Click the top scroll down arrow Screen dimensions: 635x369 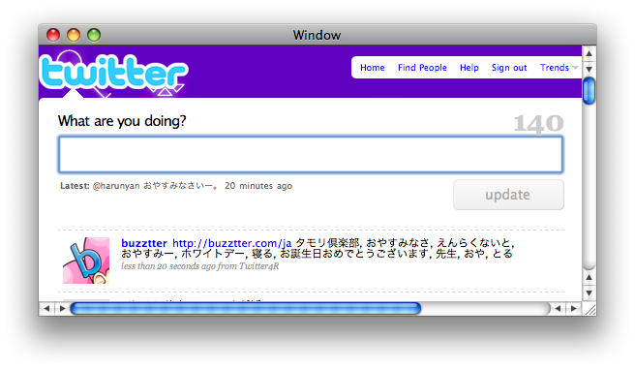point(589,69)
